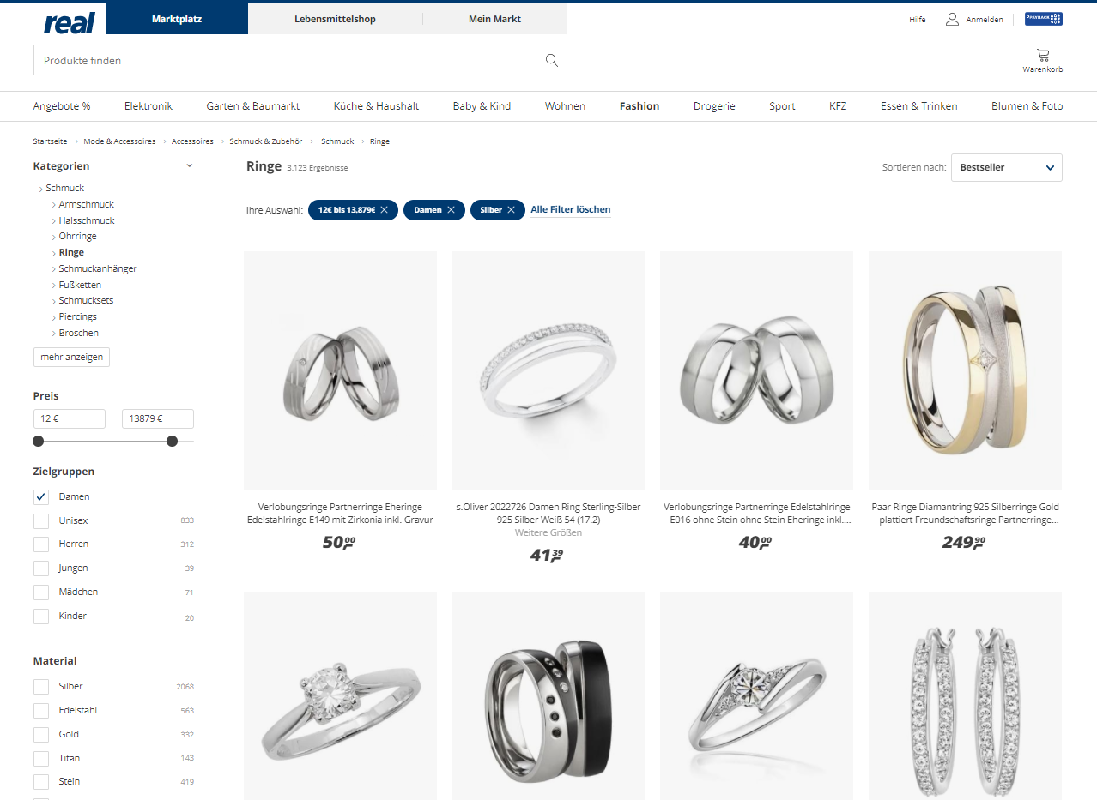Viewport: 1097px width, 800px height.
Task: Click the real logo
Action: tap(69, 23)
